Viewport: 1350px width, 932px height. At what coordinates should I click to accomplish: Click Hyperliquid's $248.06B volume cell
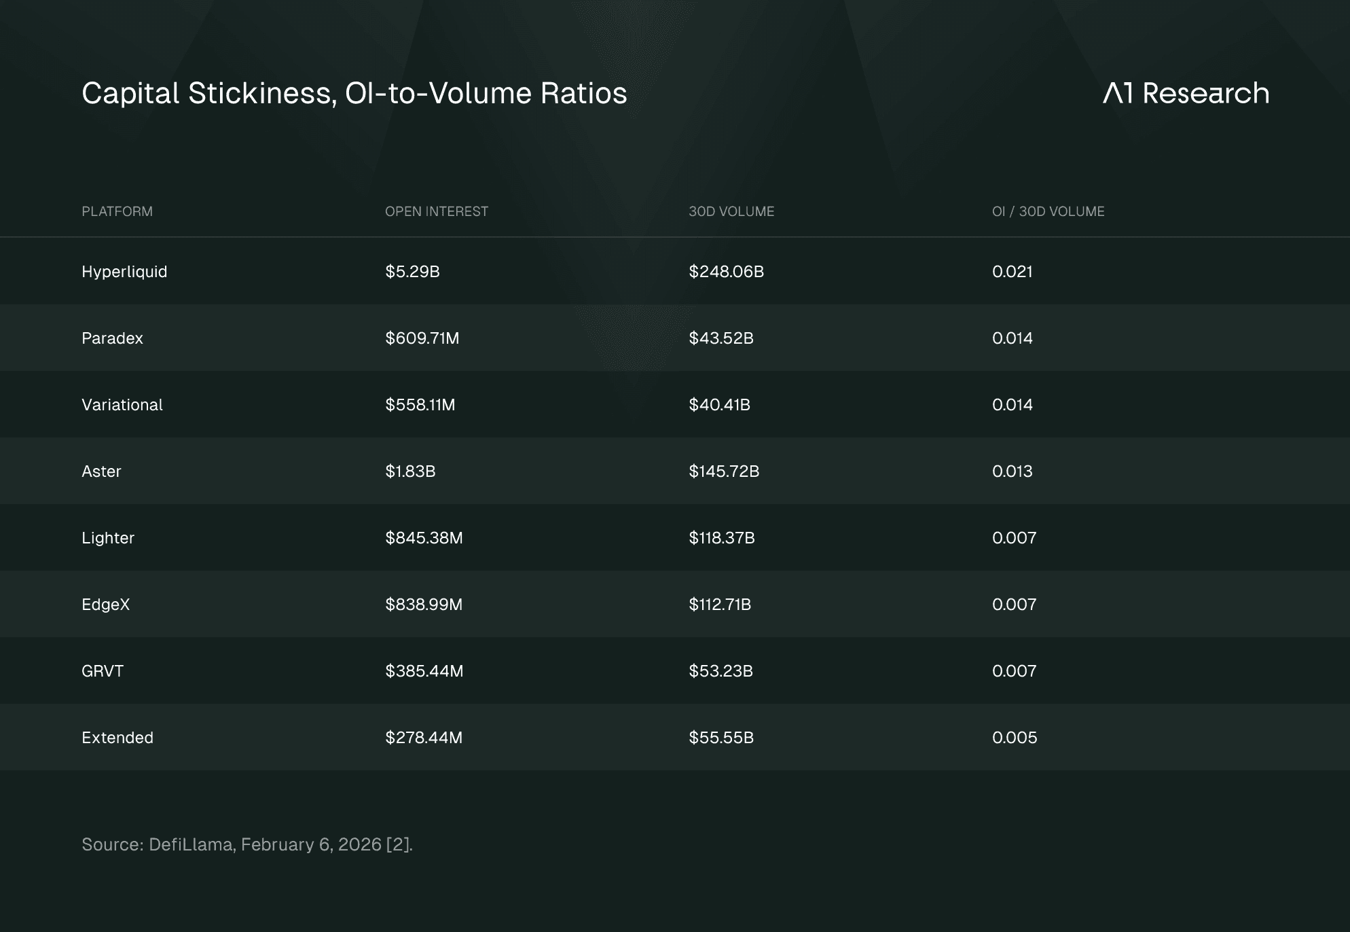tap(726, 272)
